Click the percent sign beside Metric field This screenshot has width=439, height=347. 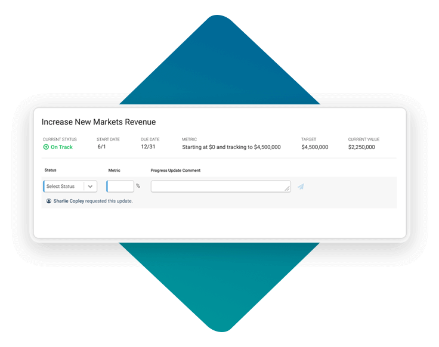point(138,185)
